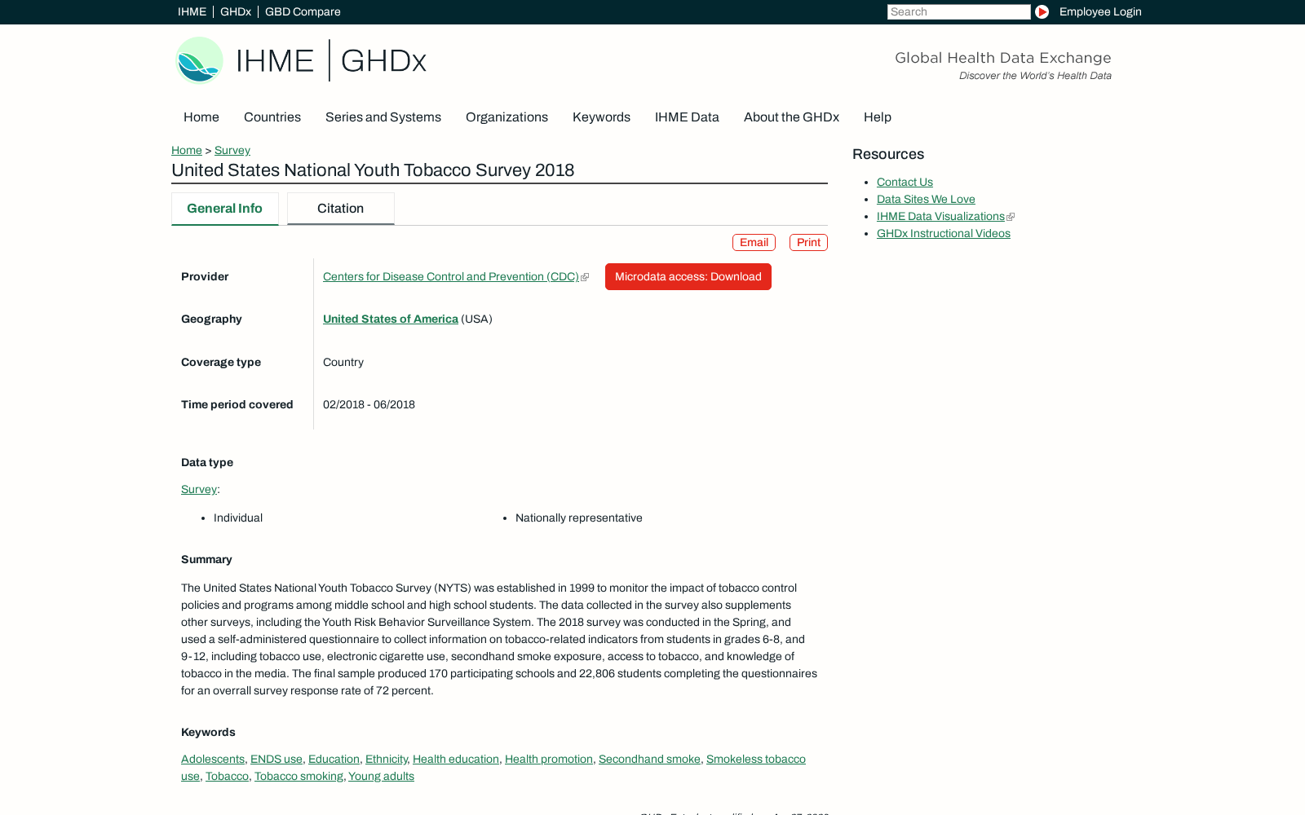
Task: Click the Health education keyword
Action: coord(456,759)
